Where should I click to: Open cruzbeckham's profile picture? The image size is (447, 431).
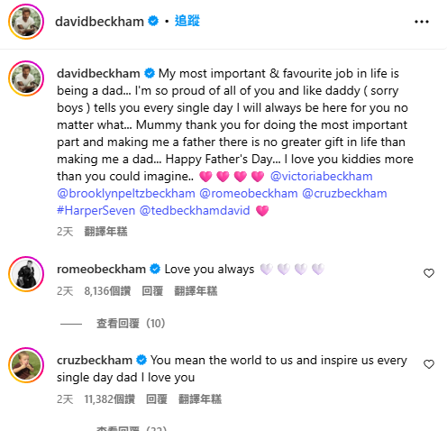click(26, 365)
